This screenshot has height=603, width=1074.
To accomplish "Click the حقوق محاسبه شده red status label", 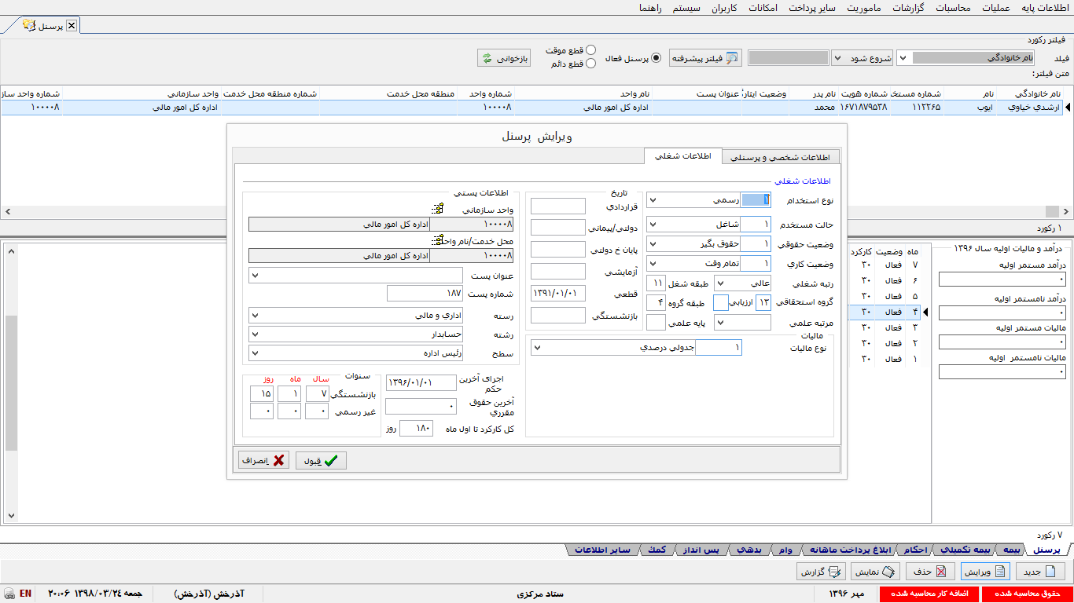I will [1028, 594].
